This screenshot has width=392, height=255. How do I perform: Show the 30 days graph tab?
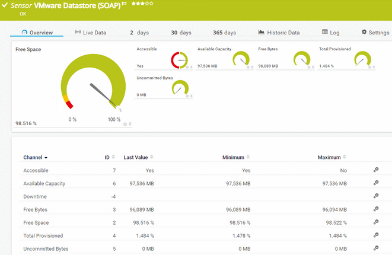pos(182,33)
